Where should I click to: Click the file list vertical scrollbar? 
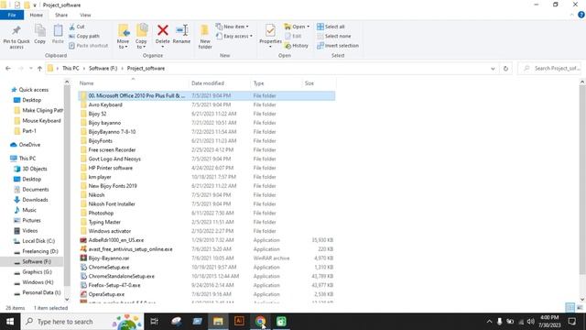582,180
